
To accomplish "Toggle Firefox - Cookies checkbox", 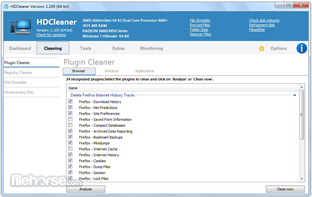I will [70, 161].
